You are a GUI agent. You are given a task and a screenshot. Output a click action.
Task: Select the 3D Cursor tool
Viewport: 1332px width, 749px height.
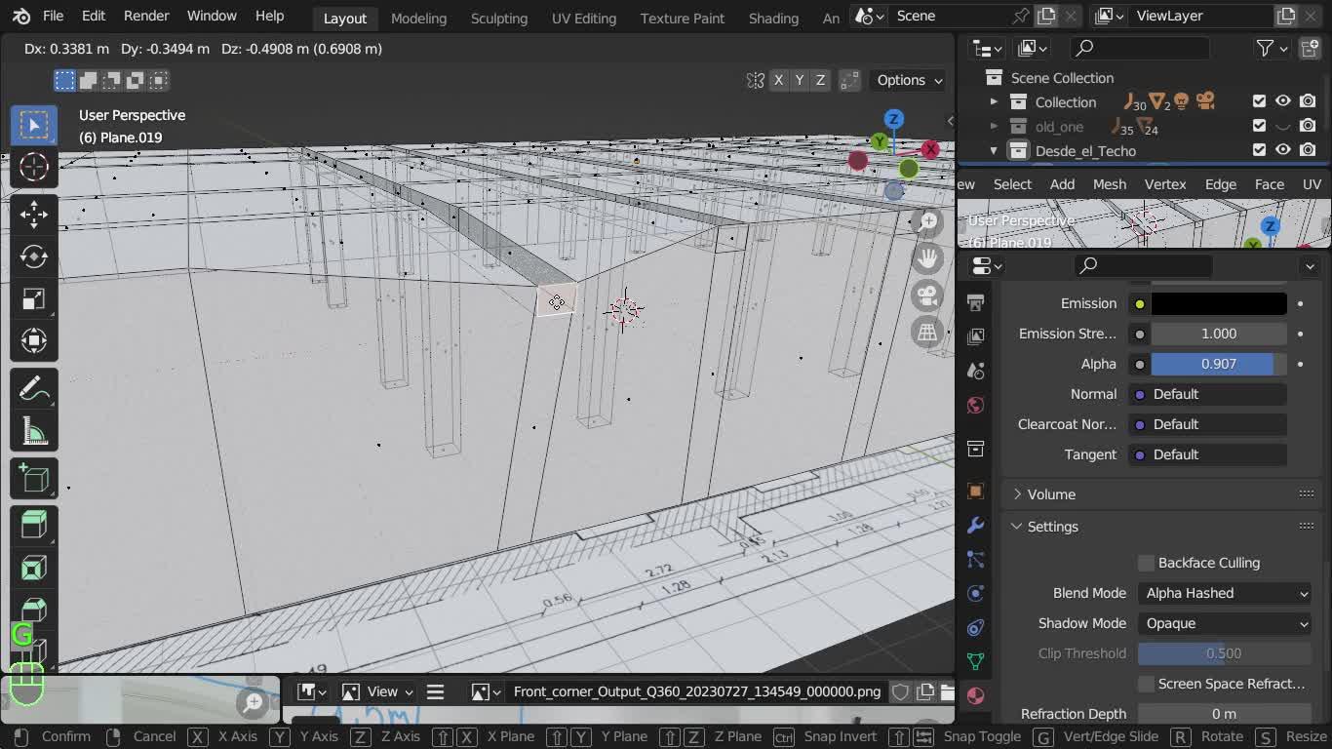pyautogui.click(x=34, y=168)
